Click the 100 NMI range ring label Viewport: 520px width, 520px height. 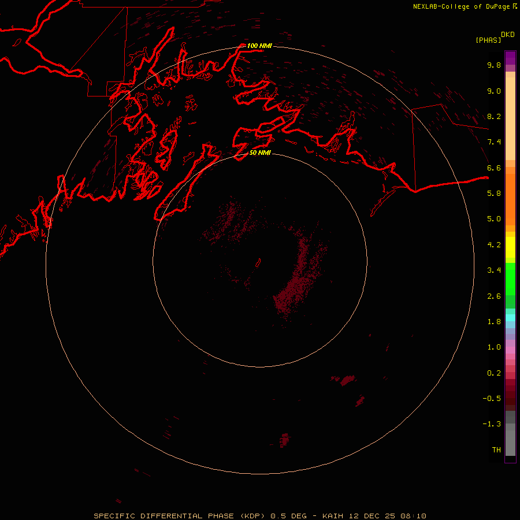[259, 46]
